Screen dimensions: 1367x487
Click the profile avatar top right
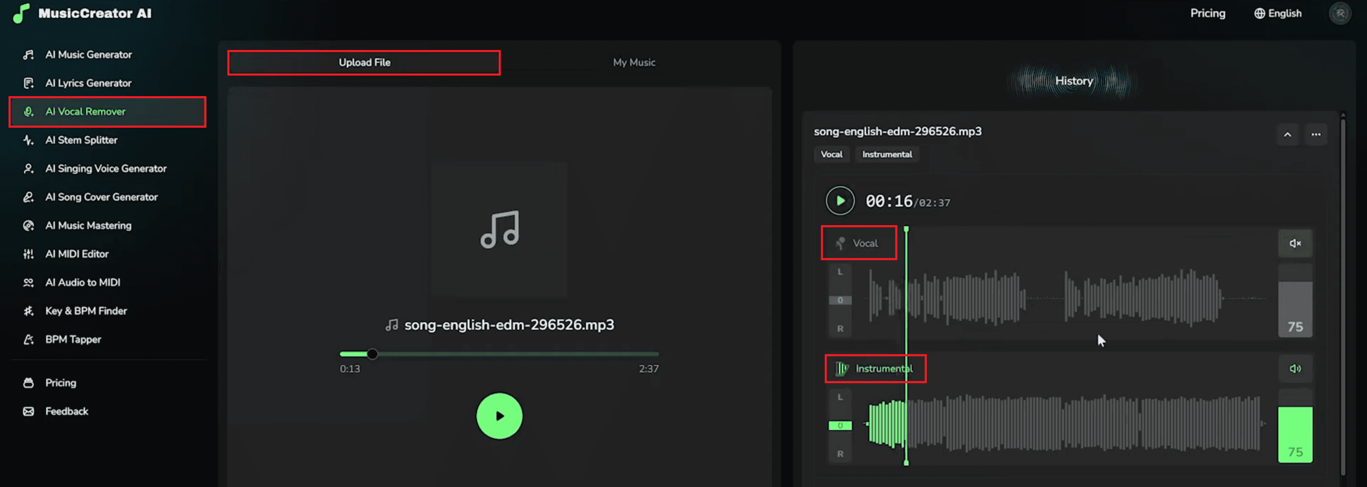click(1340, 13)
